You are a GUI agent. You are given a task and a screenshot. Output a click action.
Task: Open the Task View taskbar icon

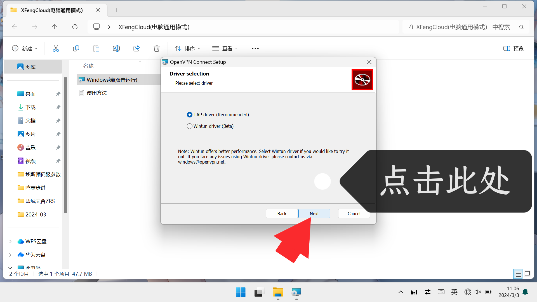(259, 292)
